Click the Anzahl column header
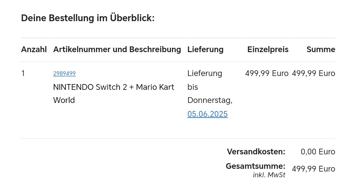The height and width of the screenshot is (186, 356). (x=34, y=49)
